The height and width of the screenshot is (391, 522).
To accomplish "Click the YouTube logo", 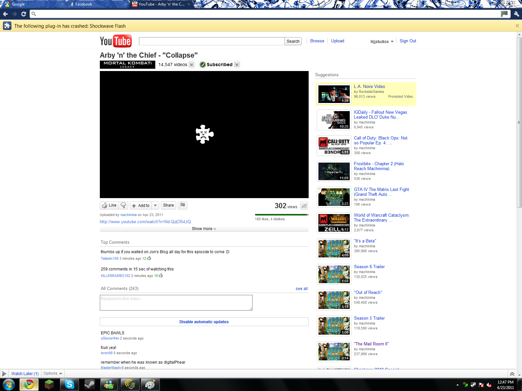I will click(x=116, y=41).
